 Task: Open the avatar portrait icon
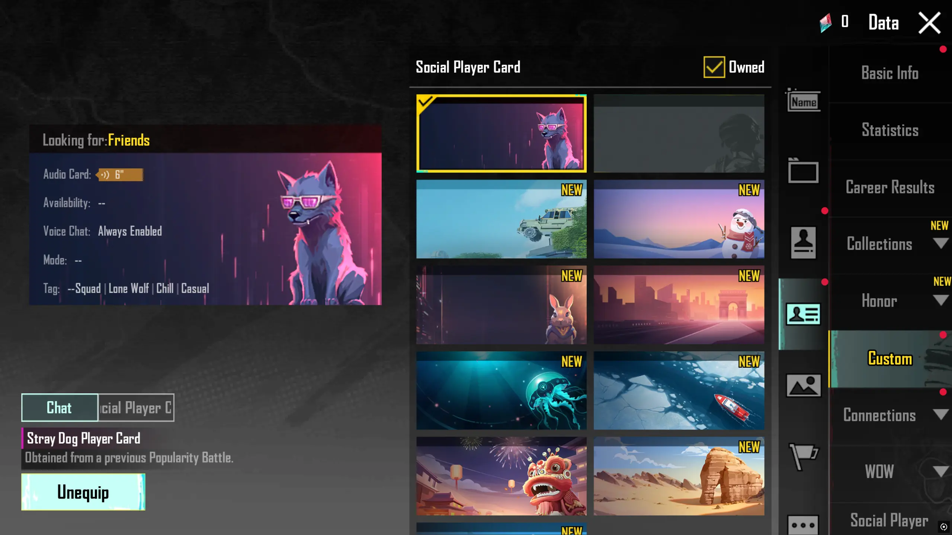tap(803, 242)
